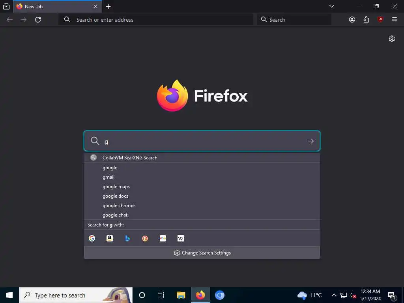Search with the Bing engine icon
The width and height of the screenshot is (404, 303).
point(127,238)
